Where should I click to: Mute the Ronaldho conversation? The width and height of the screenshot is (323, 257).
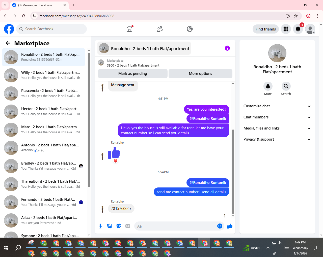pos(268,86)
